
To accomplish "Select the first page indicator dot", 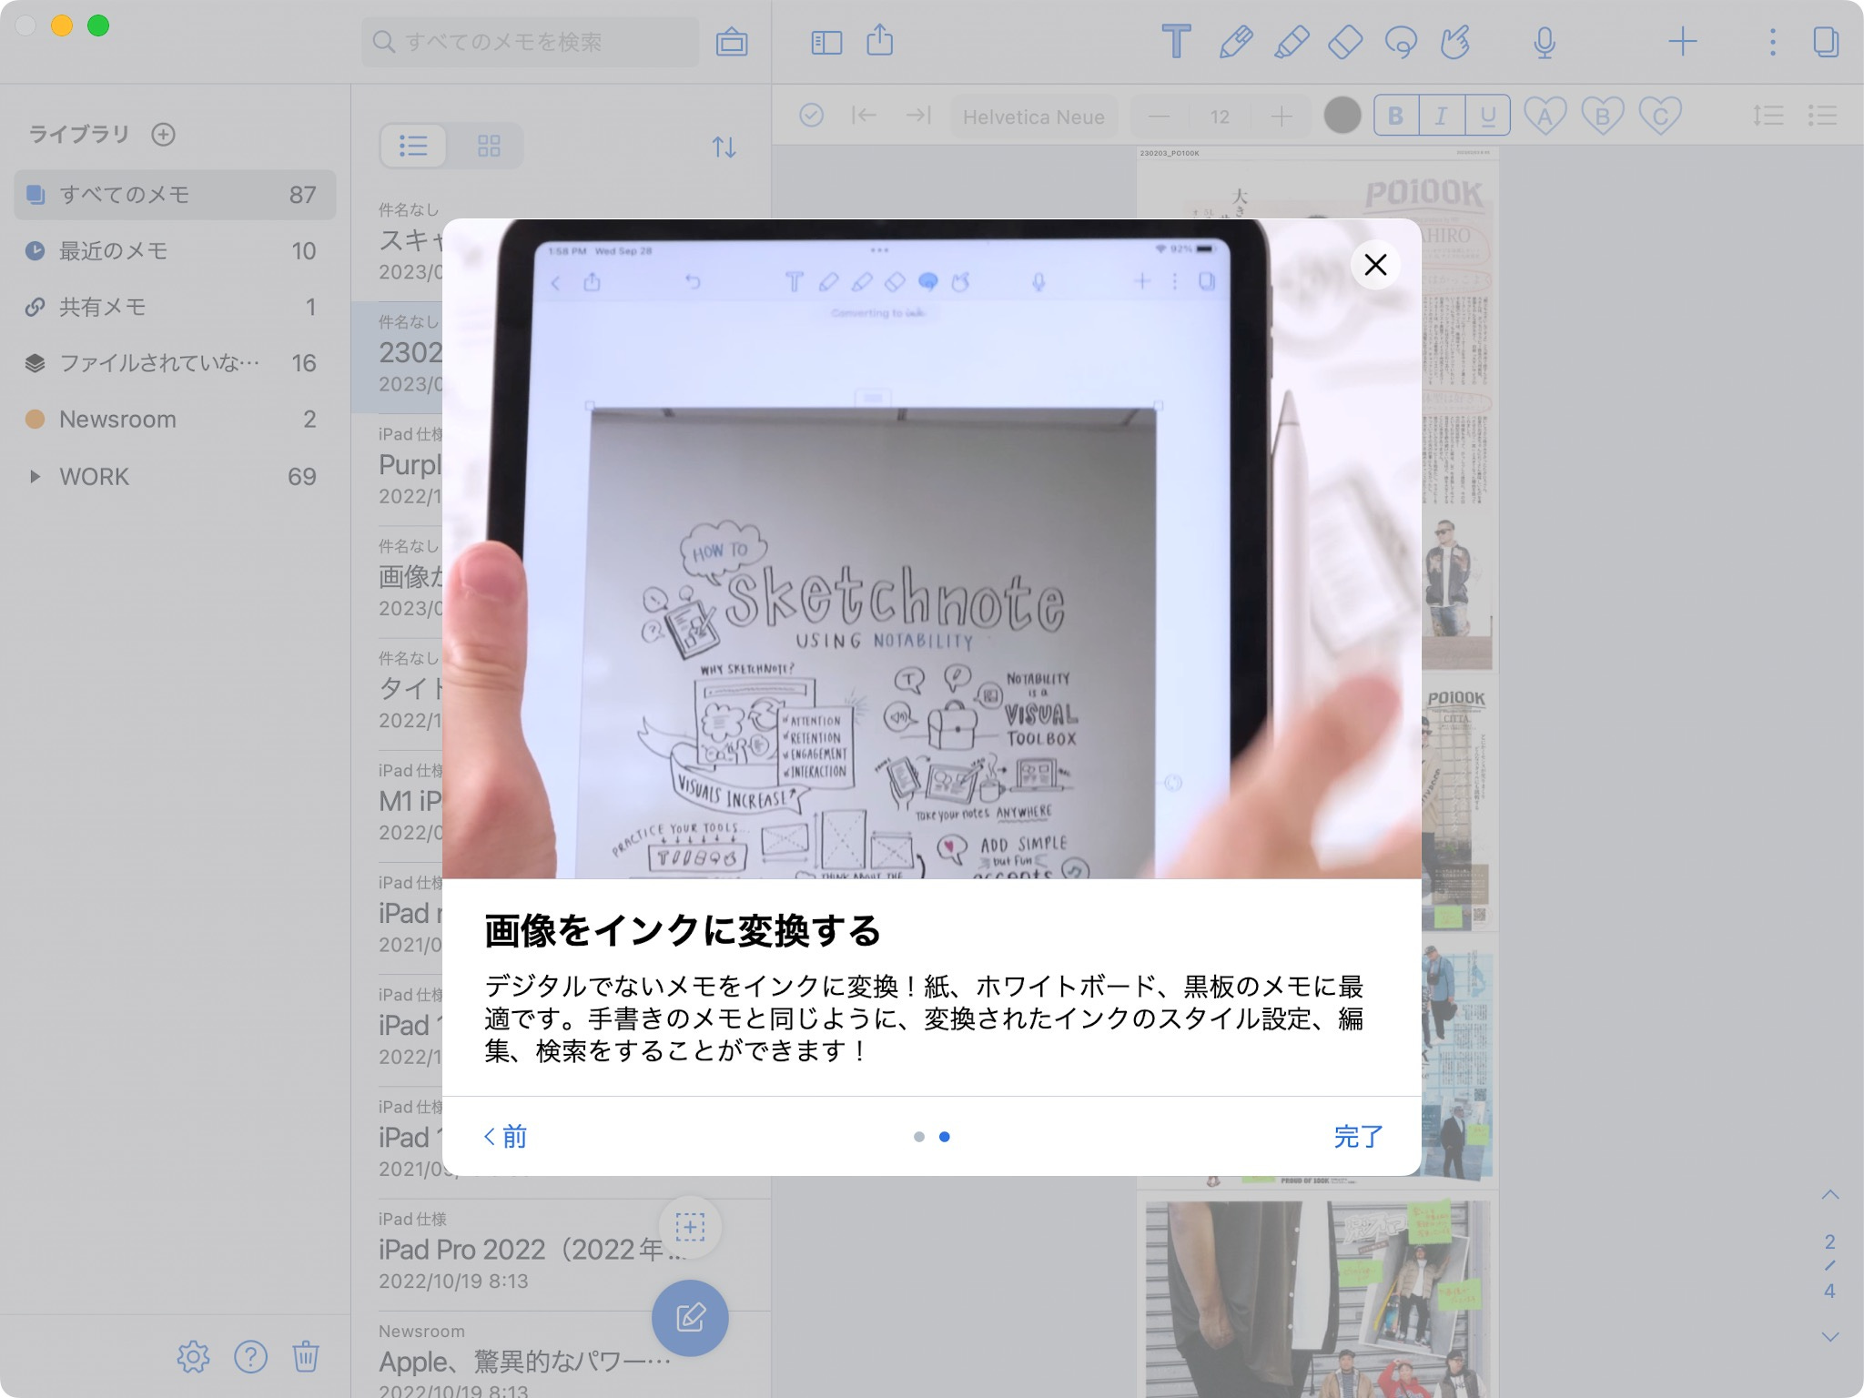I will click(918, 1137).
